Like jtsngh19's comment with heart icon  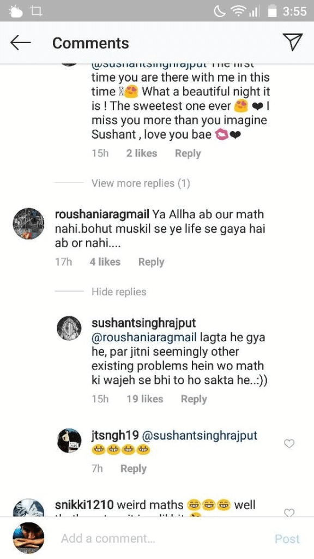(289, 443)
